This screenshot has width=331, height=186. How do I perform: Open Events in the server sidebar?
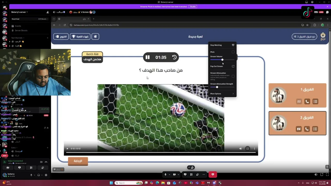tap(18, 26)
